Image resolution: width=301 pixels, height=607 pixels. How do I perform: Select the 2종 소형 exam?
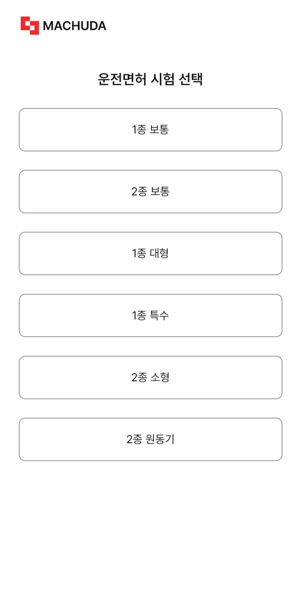tap(150, 378)
